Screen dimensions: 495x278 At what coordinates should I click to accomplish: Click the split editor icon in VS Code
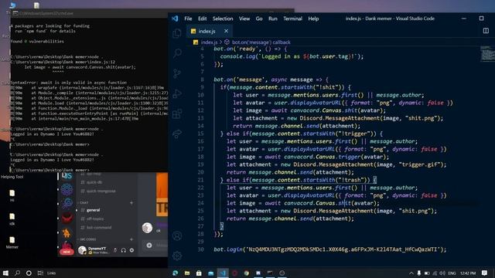point(486,31)
